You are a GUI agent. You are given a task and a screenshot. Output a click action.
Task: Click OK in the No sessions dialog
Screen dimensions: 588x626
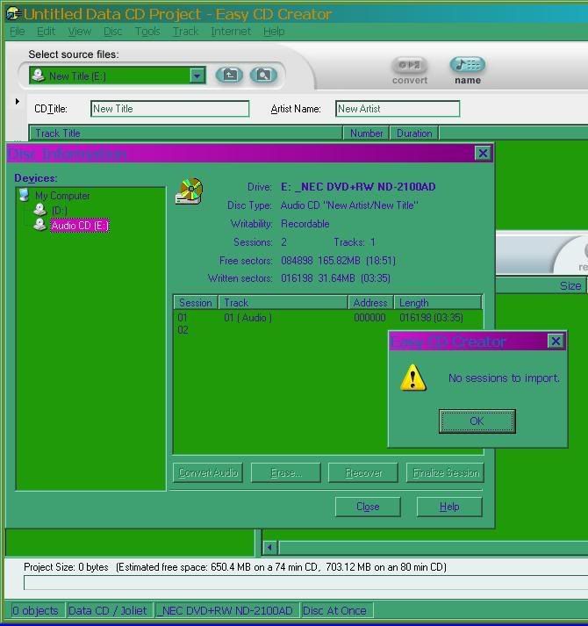pos(477,421)
